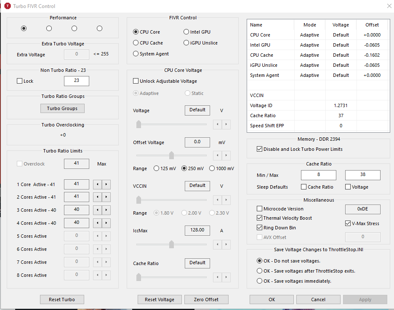Click right arrow next to IccMax slider
This screenshot has height=310, width=394.
[x=226, y=244]
